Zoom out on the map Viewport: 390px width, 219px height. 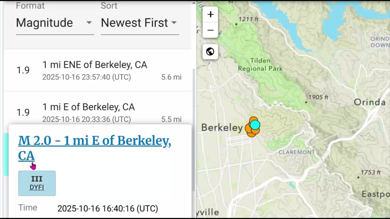[210, 30]
